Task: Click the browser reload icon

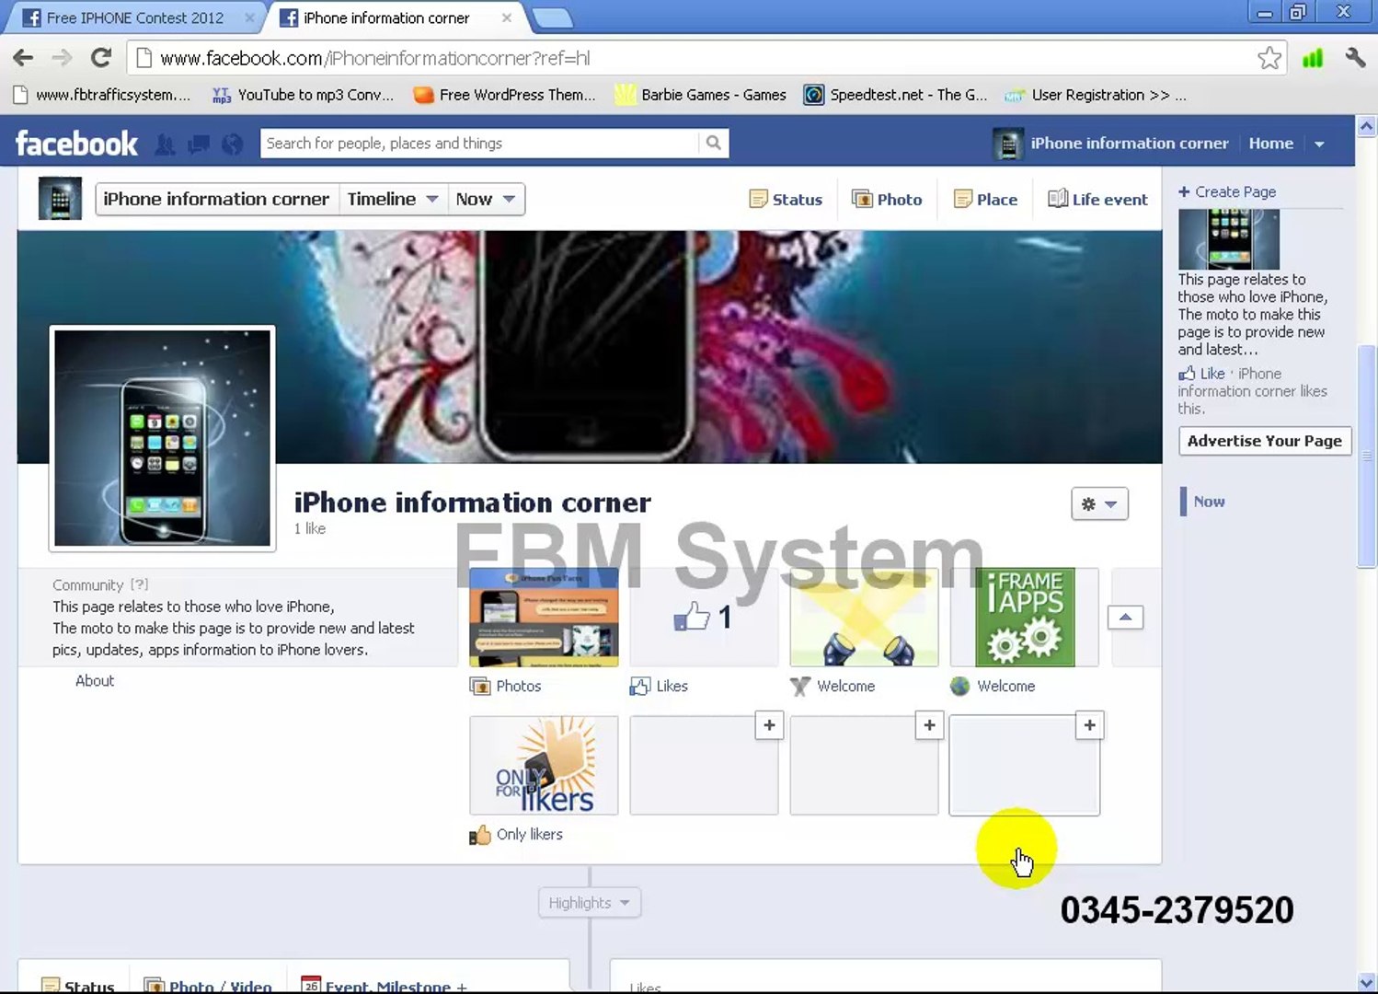Action: pos(101,58)
